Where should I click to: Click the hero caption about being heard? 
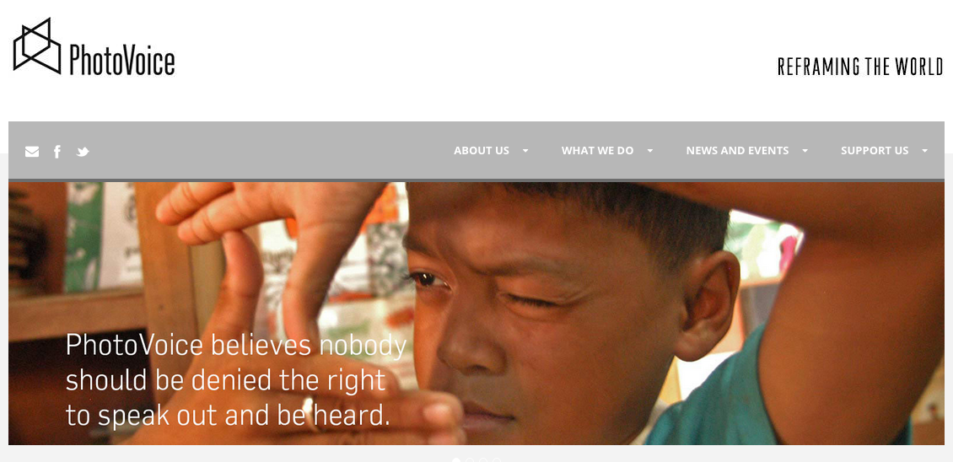click(x=236, y=380)
